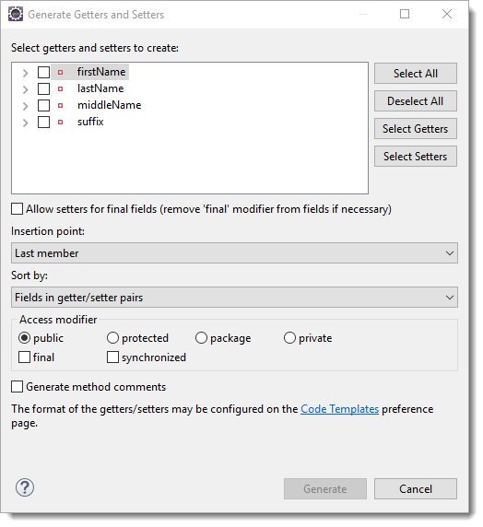483x527 pixels.
Task: Expand the firstName tree node
Action: (x=26, y=73)
